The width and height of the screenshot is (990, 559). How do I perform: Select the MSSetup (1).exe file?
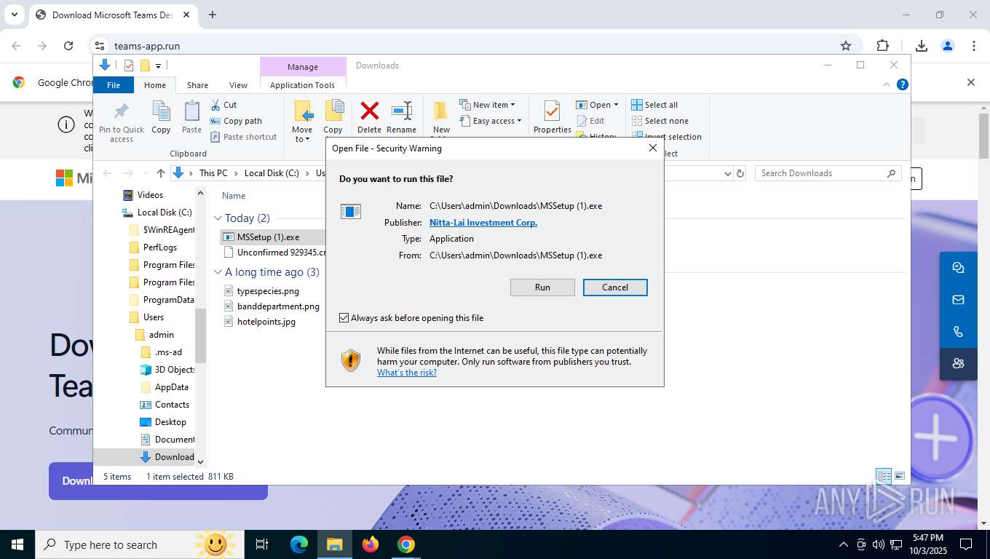[x=268, y=237]
